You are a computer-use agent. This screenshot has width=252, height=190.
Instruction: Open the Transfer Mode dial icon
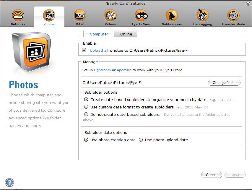coord(233,16)
